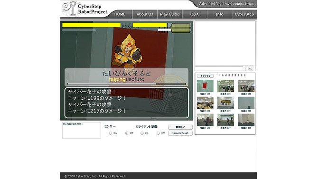Open the Play Guide tab

click(x=169, y=14)
